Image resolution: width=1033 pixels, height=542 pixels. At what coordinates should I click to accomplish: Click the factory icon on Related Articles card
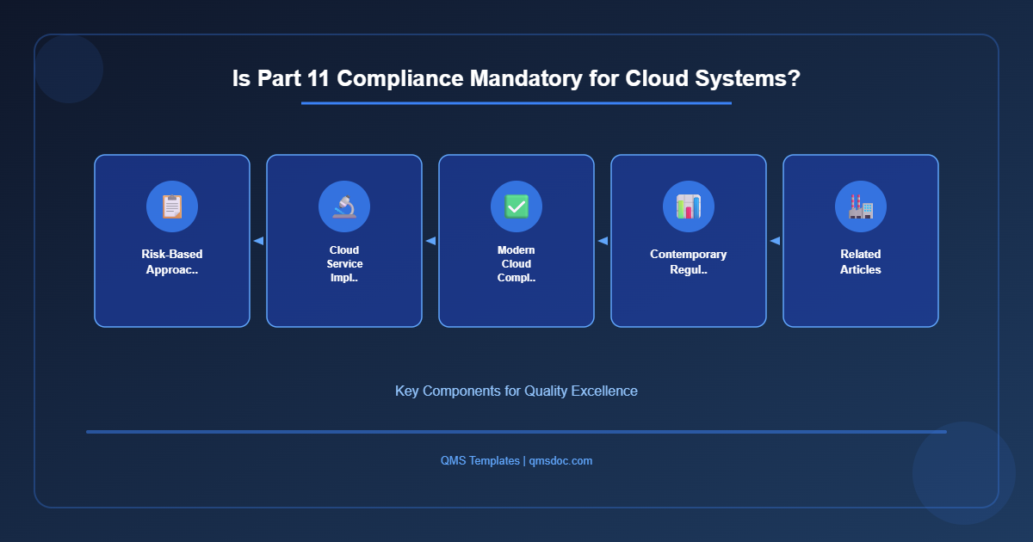click(x=860, y=206)
